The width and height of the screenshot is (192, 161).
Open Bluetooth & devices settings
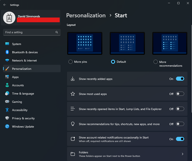point(32,52)
